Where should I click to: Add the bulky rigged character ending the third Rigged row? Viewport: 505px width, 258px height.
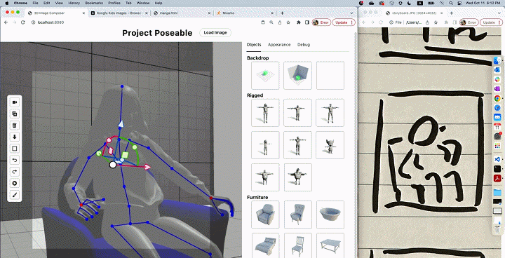pos(297,177)
